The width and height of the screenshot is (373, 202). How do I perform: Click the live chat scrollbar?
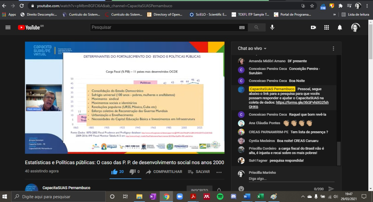pos(339,153)
